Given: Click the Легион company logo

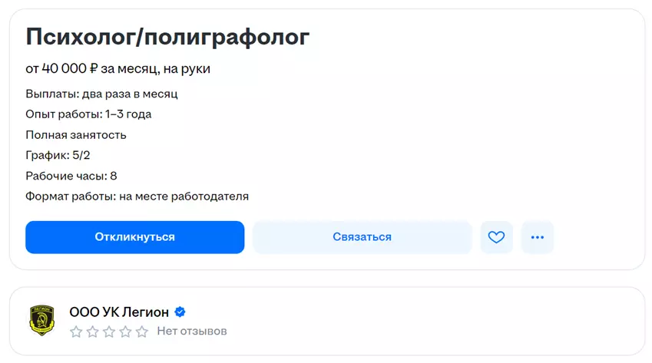Looking at the screenshot, I should pyautogui.click(x=41, y=321).
